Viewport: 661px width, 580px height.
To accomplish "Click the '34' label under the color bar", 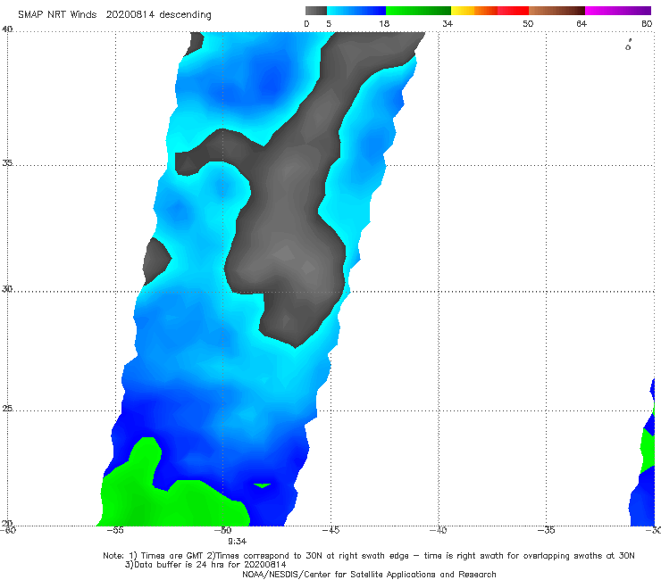I will [x=448, y=24].
